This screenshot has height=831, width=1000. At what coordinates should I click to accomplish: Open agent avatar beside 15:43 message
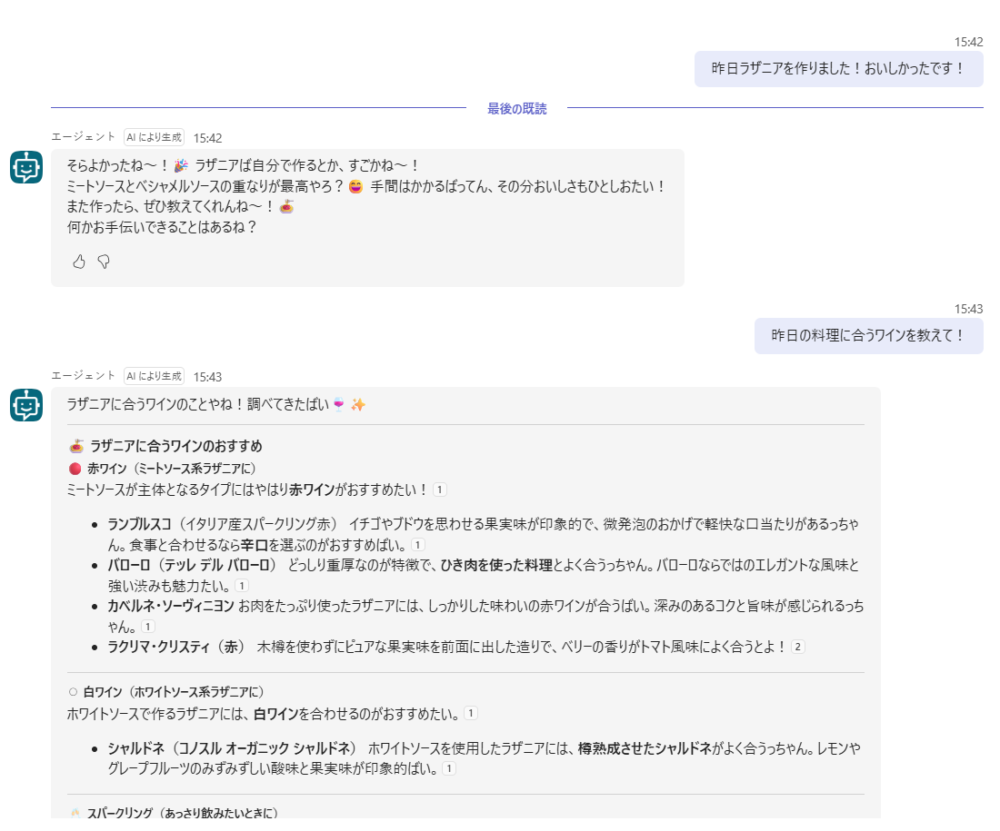(26, 405)
